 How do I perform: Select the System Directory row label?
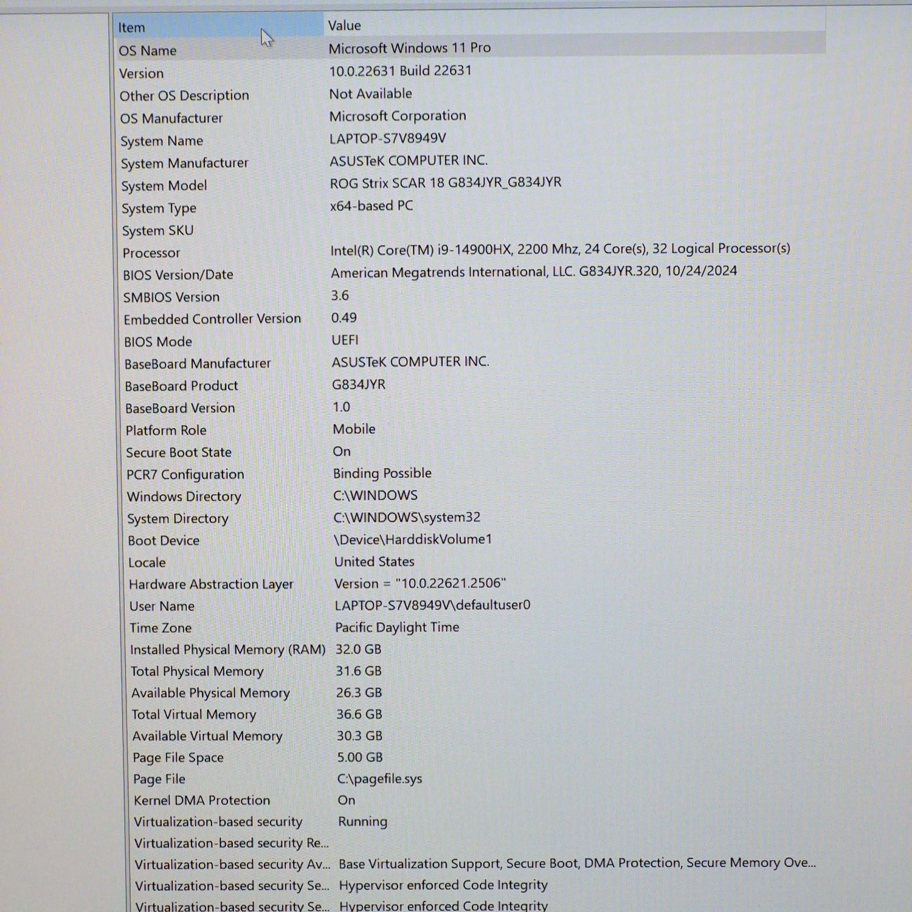coord(178,519)
